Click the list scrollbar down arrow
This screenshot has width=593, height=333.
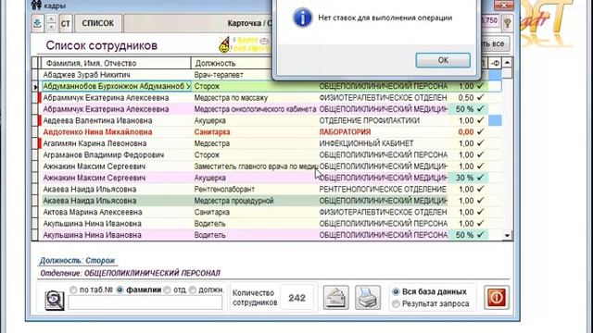tap(507, 235)
